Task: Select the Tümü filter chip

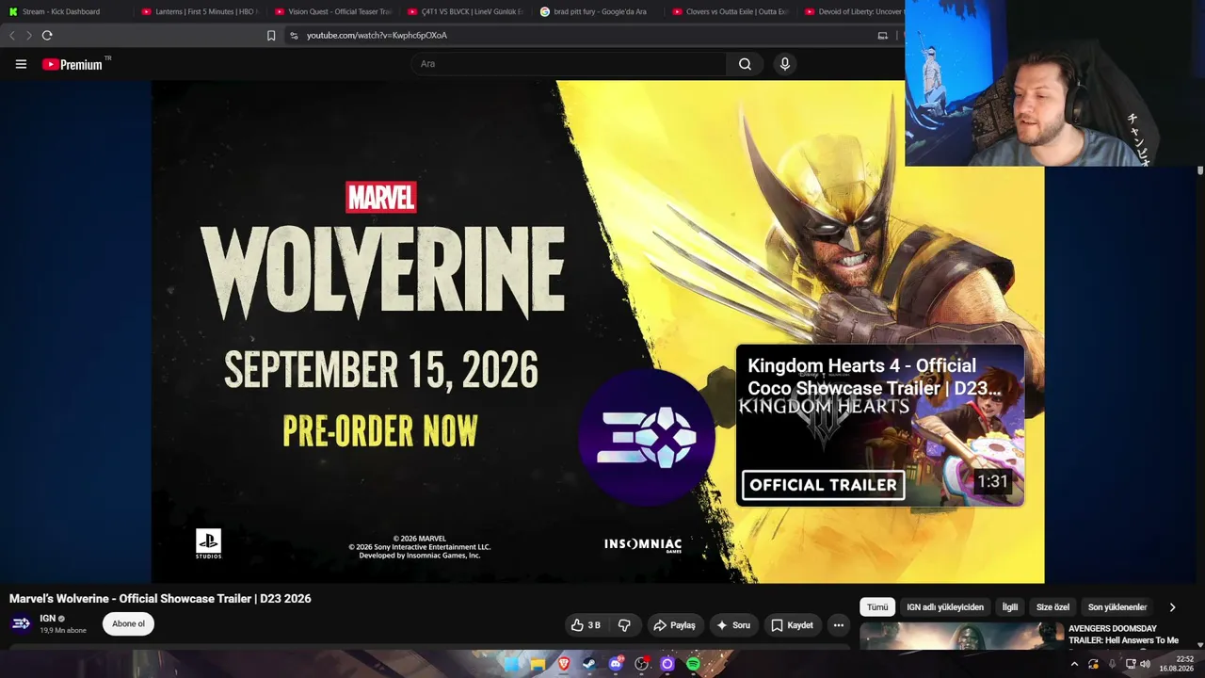Action: [877, 607]
